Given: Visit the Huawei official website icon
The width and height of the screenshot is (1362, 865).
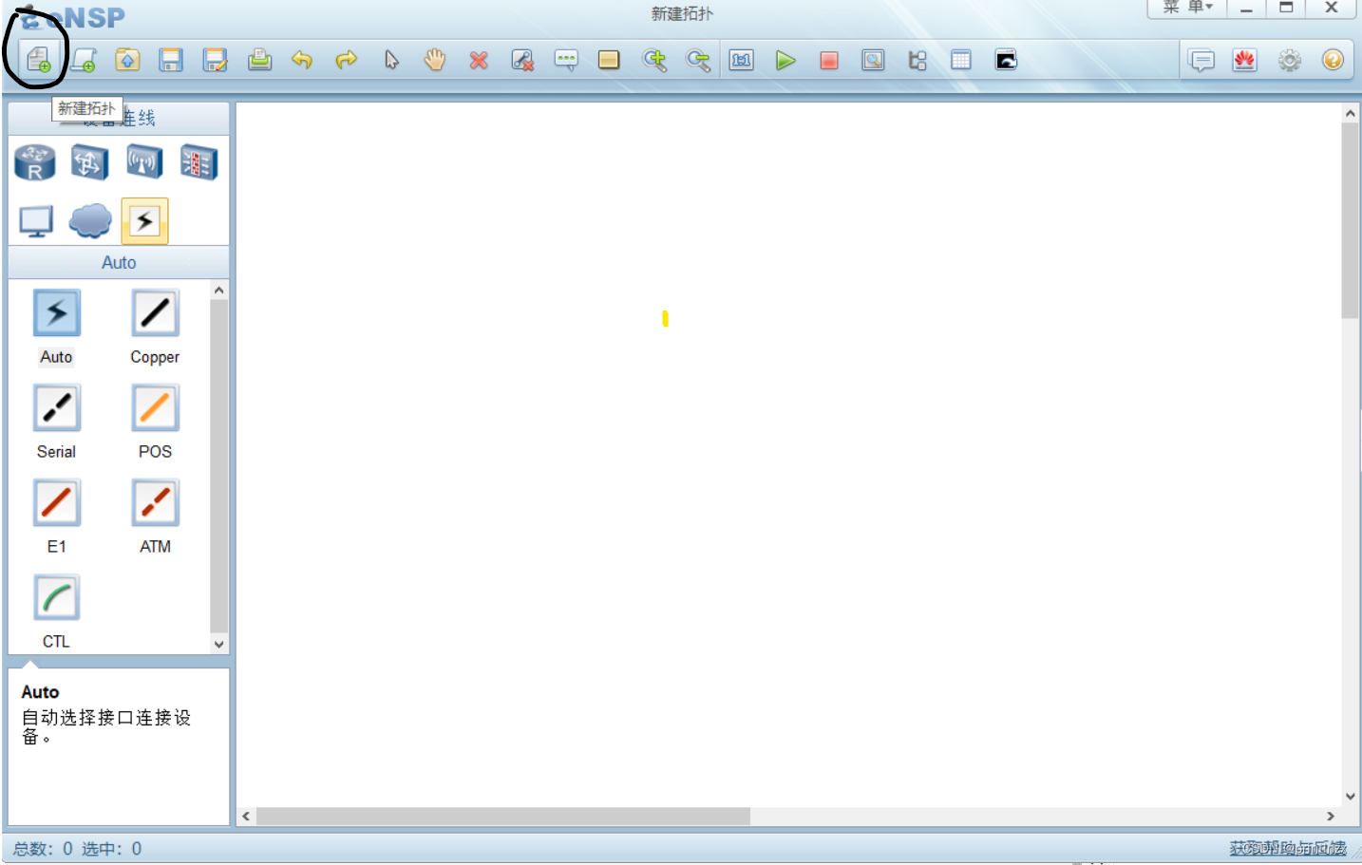Looking at the screenshot, I should click(1245, 61).
